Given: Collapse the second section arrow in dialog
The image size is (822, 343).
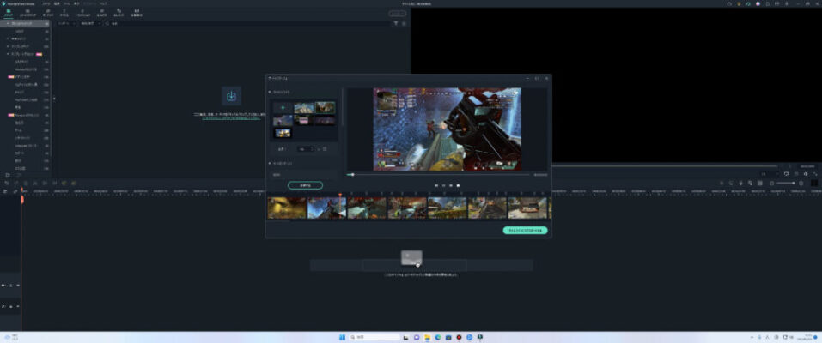Looking at the screenshot, I should point(270,164).
